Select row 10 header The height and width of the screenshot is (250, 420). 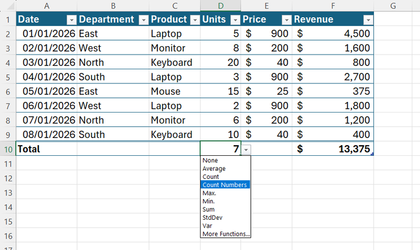point(8,149)
